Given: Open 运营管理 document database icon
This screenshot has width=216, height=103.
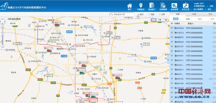Looking at the screenshot, I should (163, 5).
